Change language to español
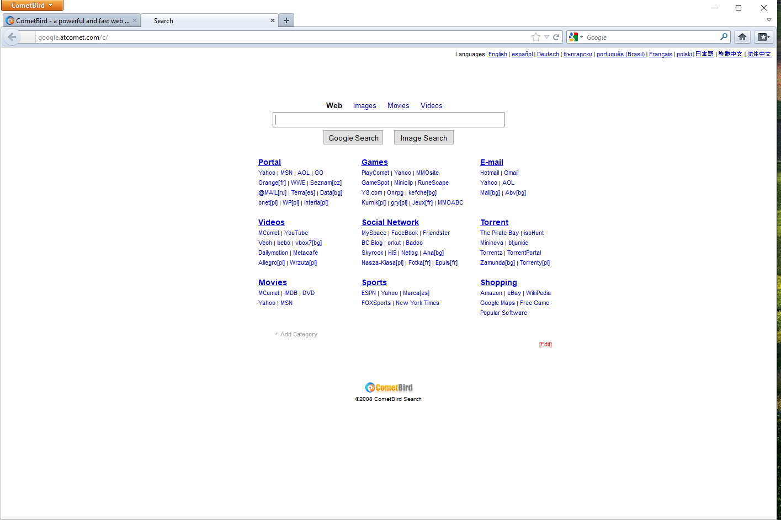Screen dimensions: 781x520 pos(522,54)
